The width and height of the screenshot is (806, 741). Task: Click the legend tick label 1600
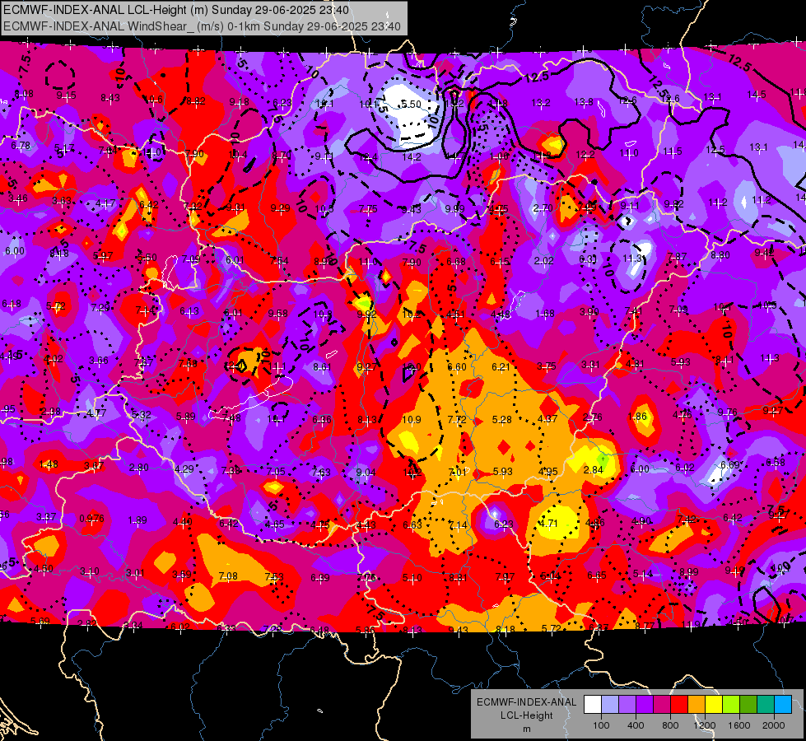(x=739, y=725)
